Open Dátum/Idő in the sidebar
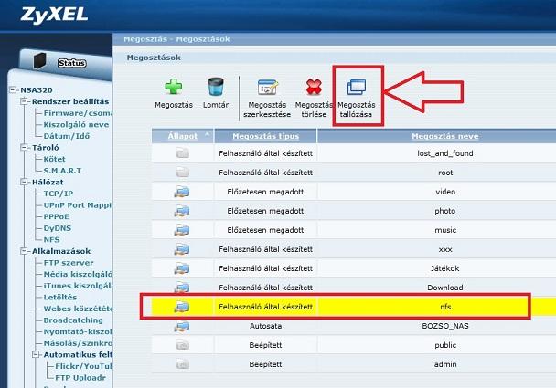 pyautogui.click(x=67, y=136)
